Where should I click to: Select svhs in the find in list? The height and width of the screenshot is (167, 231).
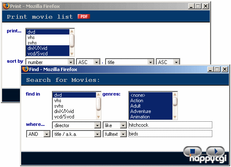pos(74,106)
